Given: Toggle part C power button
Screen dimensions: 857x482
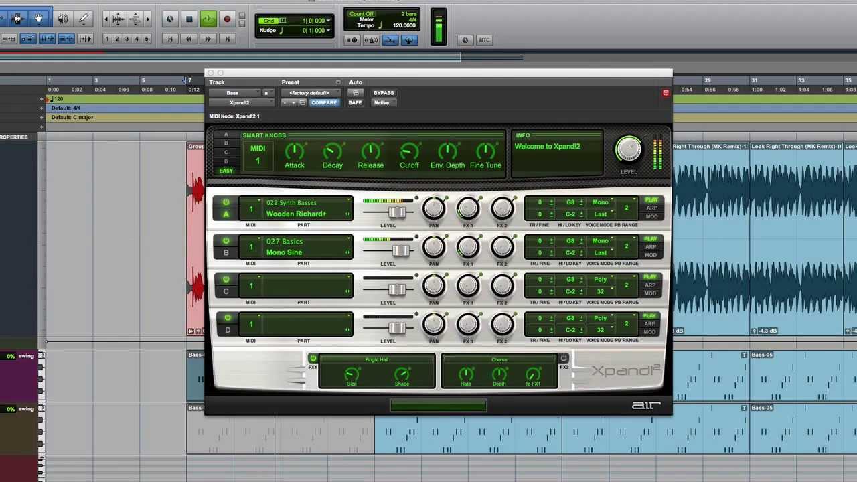Looking at the screenshot, I should click(x=226, y=279).
